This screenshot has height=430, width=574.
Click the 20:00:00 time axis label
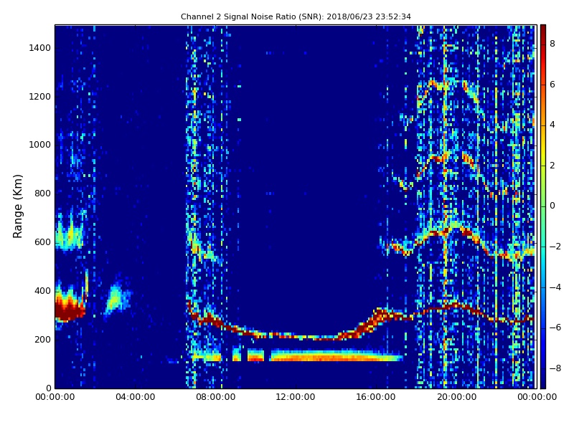(x=456, y=397)
